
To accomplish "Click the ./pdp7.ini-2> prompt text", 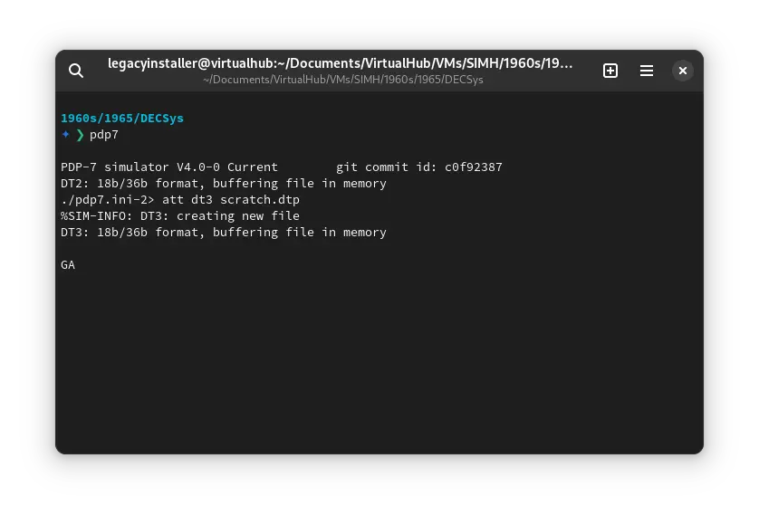I will click(108, 200).
